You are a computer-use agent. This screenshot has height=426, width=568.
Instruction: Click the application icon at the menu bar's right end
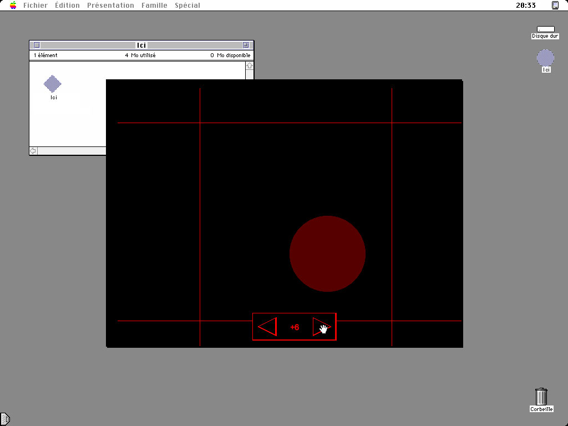[554, 5]
